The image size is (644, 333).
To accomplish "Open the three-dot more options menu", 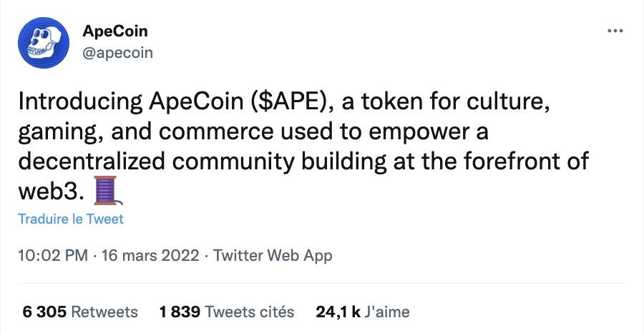I will (615, 31).
